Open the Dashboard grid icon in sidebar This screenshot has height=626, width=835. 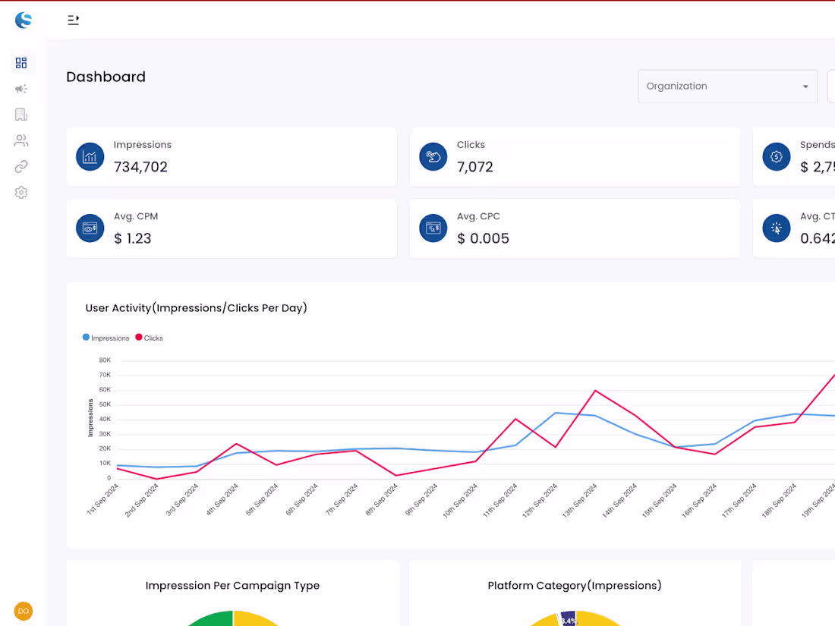point(21,63)
